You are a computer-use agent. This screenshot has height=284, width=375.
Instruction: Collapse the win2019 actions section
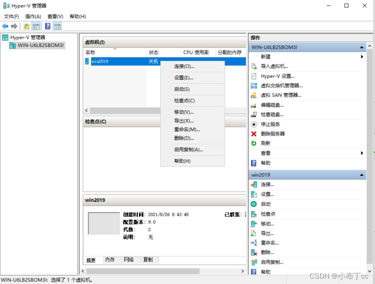pyautogui.click(x=361, y=175)
